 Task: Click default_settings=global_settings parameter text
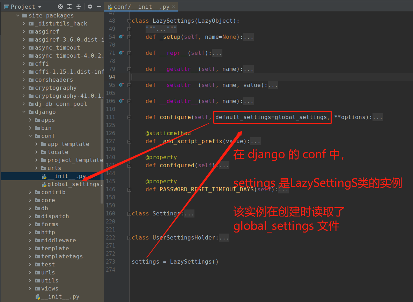(271, 117)
